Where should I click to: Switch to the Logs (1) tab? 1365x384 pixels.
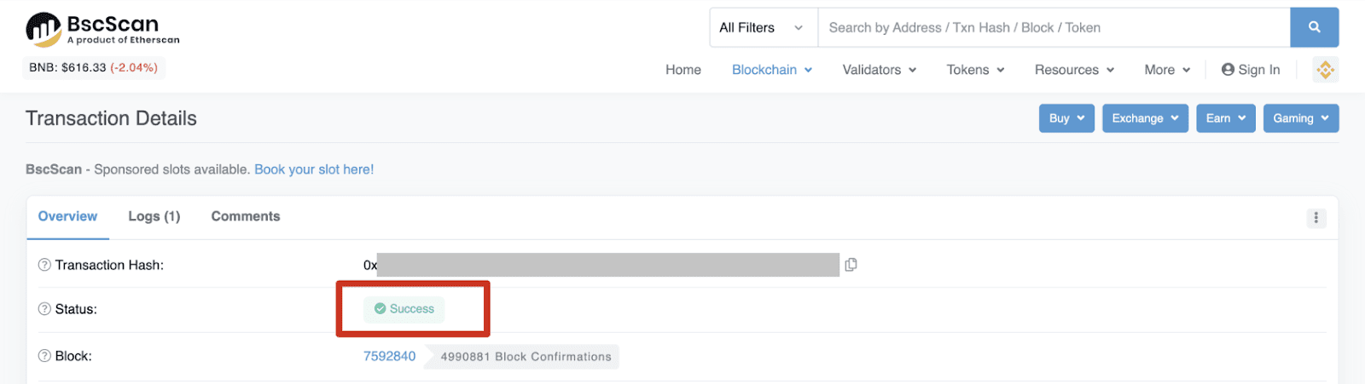coord(154,216)
